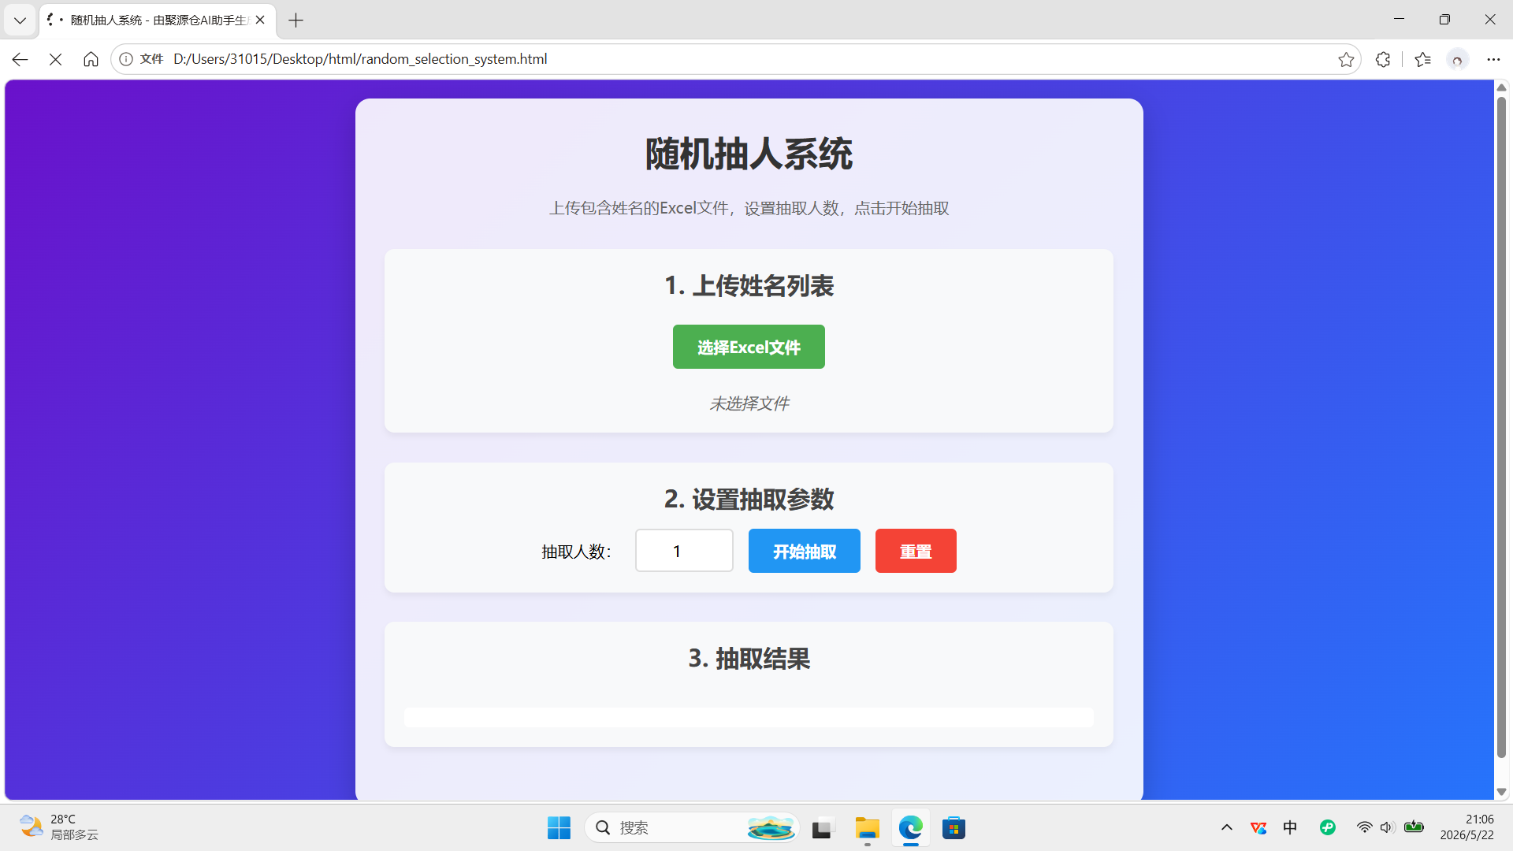Image resolution: width=1513 pixels, height=851 pixels.
Task: Show hidden system tray icons
Action: pyautogui.click(x=1227, y=827)
